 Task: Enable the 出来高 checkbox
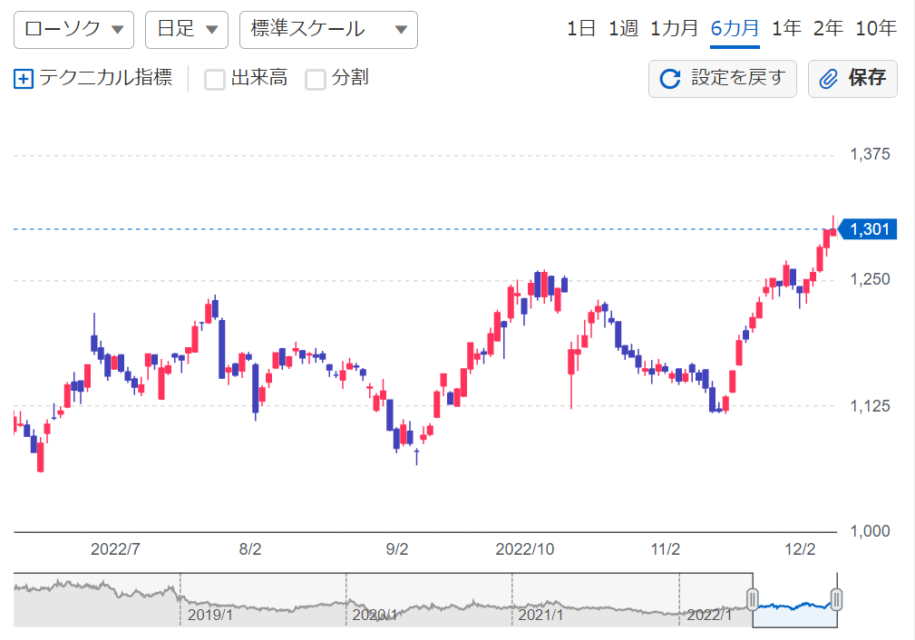click(215, 80)
